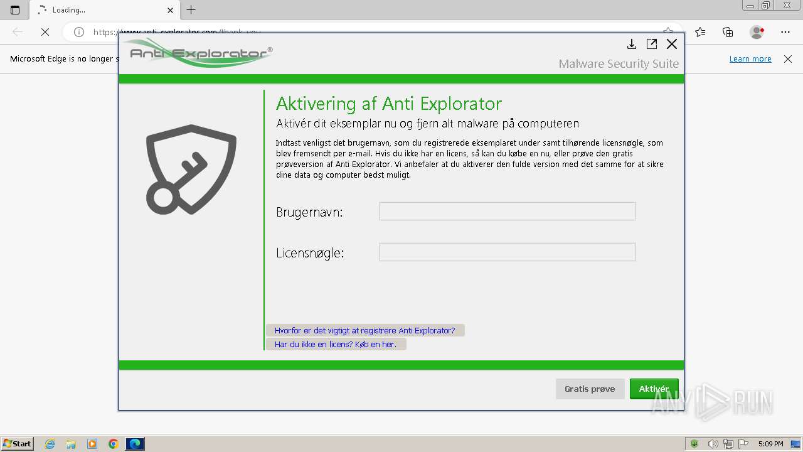
Task: Click the Brugernavn: label
Action: coord(309,212)
